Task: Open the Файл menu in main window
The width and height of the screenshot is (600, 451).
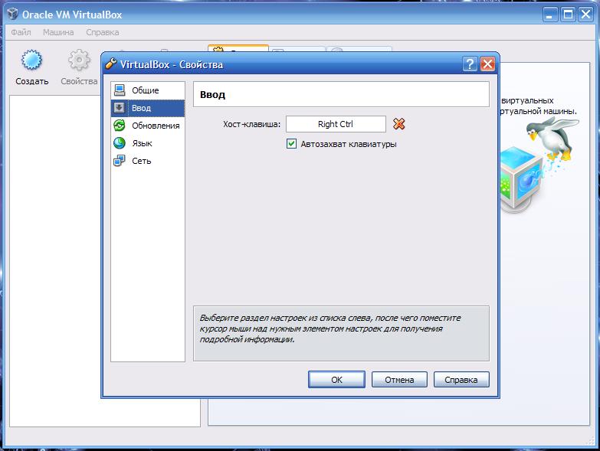Action: (x=21, y=32)
